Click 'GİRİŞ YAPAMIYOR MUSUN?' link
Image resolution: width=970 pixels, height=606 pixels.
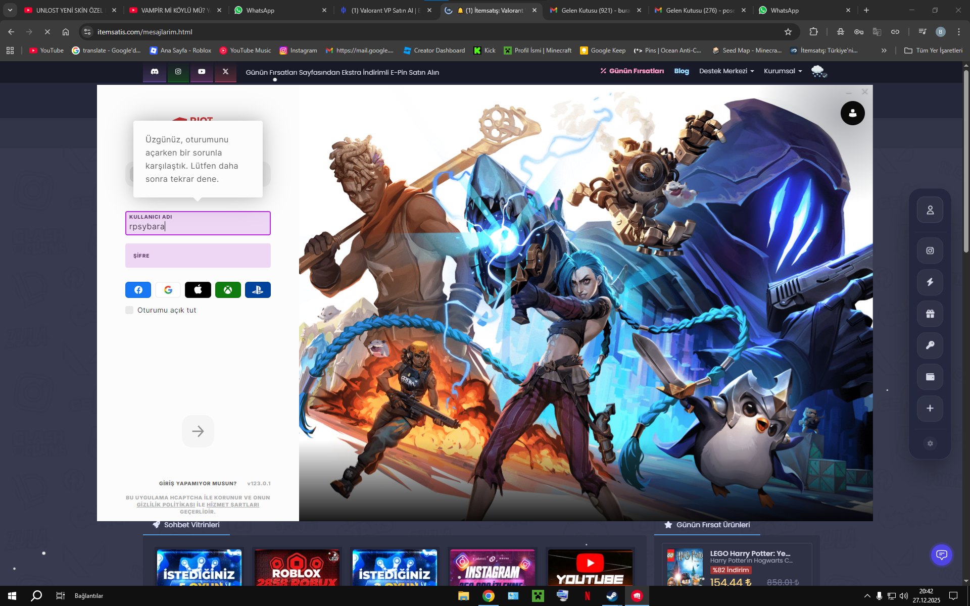(198, 483)
